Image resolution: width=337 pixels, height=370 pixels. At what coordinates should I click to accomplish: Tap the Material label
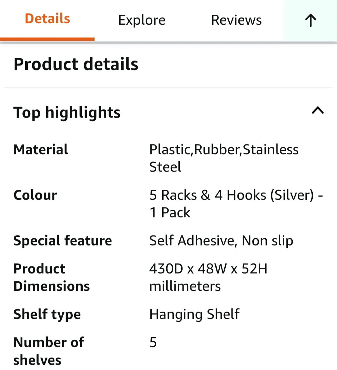point(41,149)
